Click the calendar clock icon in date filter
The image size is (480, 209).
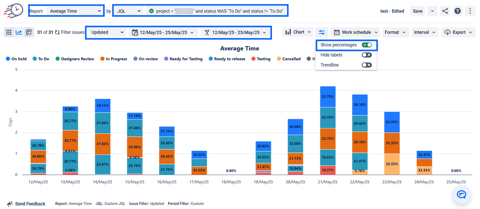[135, 33]
